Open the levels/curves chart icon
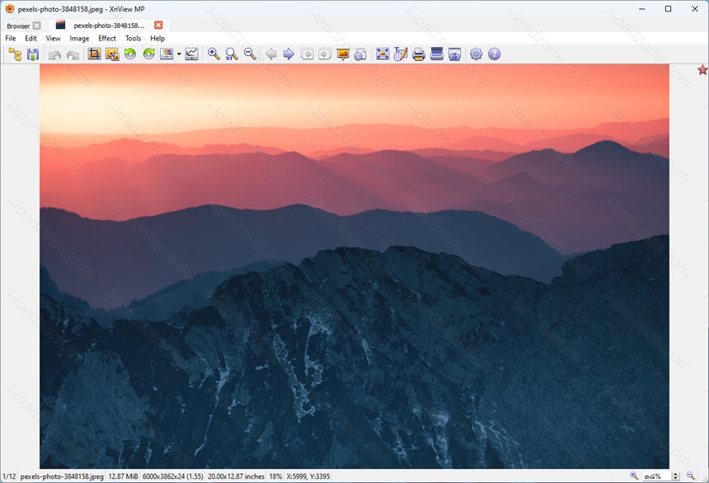709x483 pixels. coord(192,54)
